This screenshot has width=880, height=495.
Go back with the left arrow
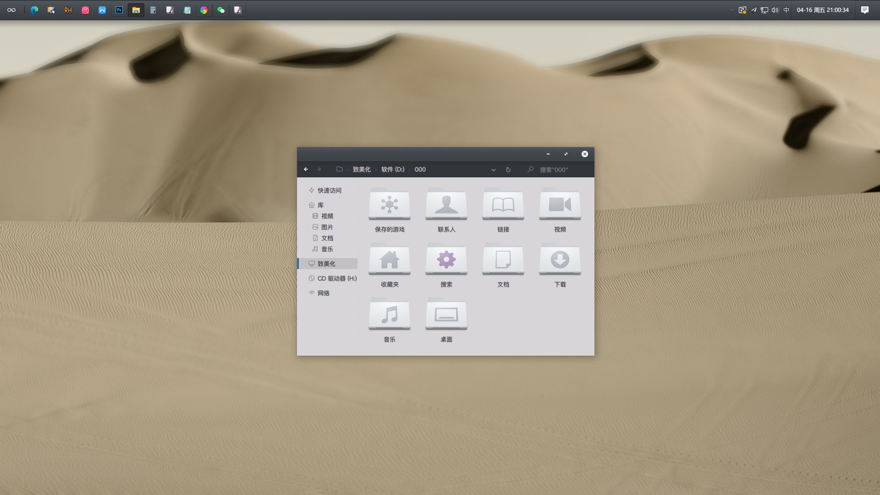point(306,170)
